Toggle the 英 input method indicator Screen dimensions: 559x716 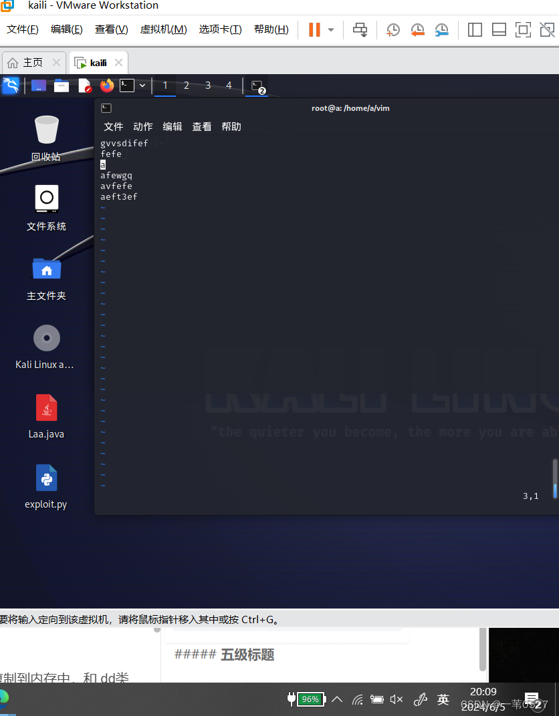pos(443,699)
